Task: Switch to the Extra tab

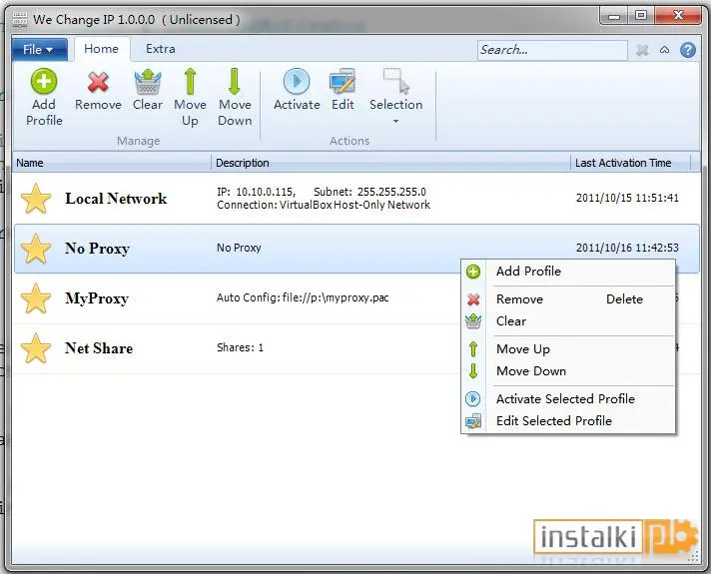Action: (161, 49)
